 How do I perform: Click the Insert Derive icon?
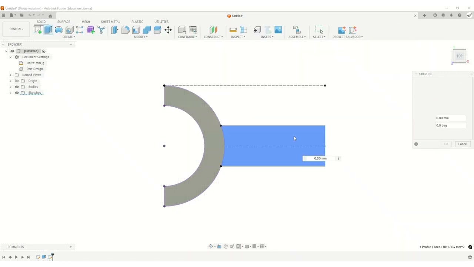point(257,30)
